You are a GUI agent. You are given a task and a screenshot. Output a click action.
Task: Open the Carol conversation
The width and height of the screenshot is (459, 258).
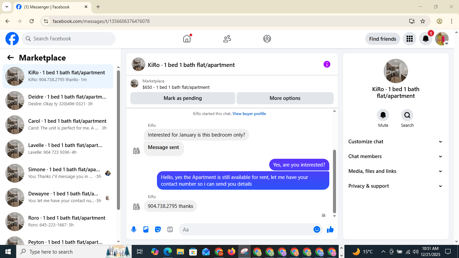click(x=58, y=125)
